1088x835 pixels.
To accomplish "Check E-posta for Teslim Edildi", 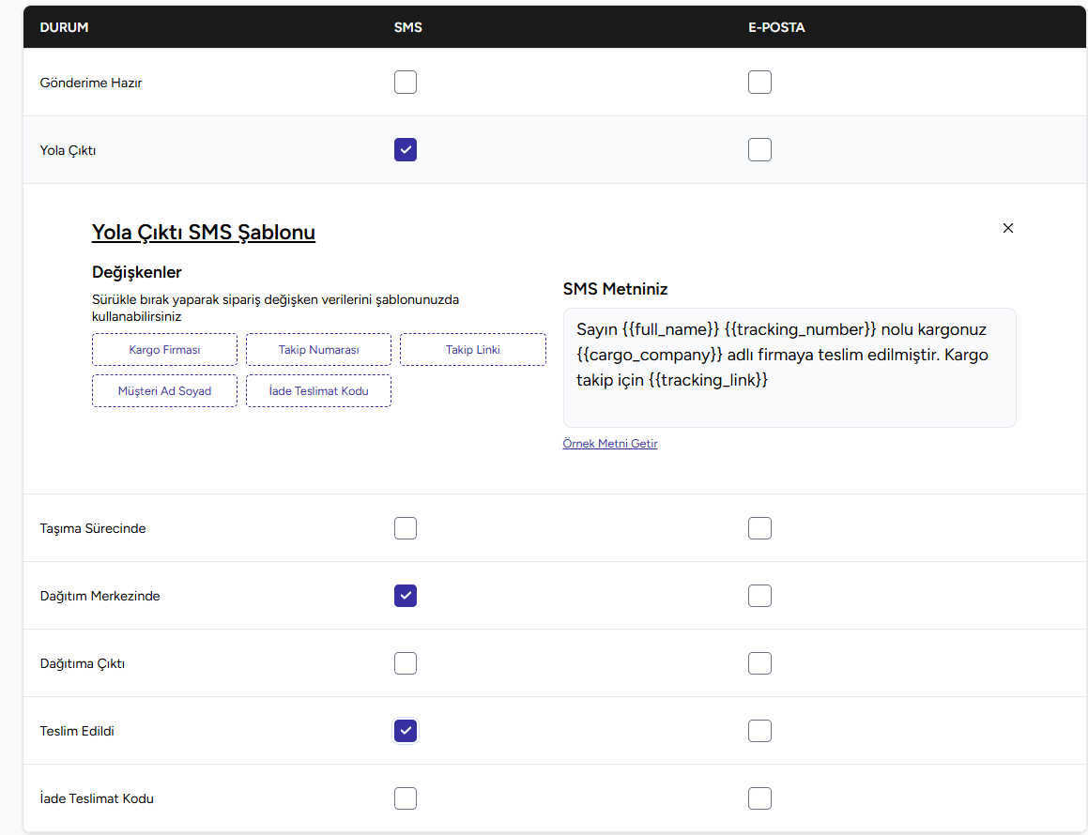I will [x=759, y=731].
